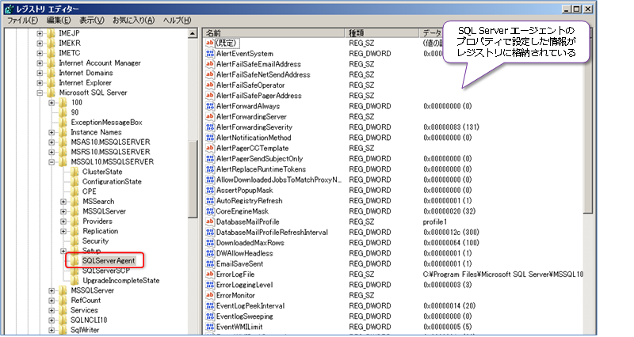The height and width of the screenshot is (337, 634).
Task: Open the 編集(E) menu
Action: click(59, 21)
